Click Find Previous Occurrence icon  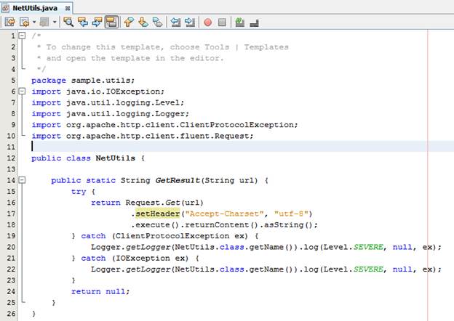click(x=83, y=22)
